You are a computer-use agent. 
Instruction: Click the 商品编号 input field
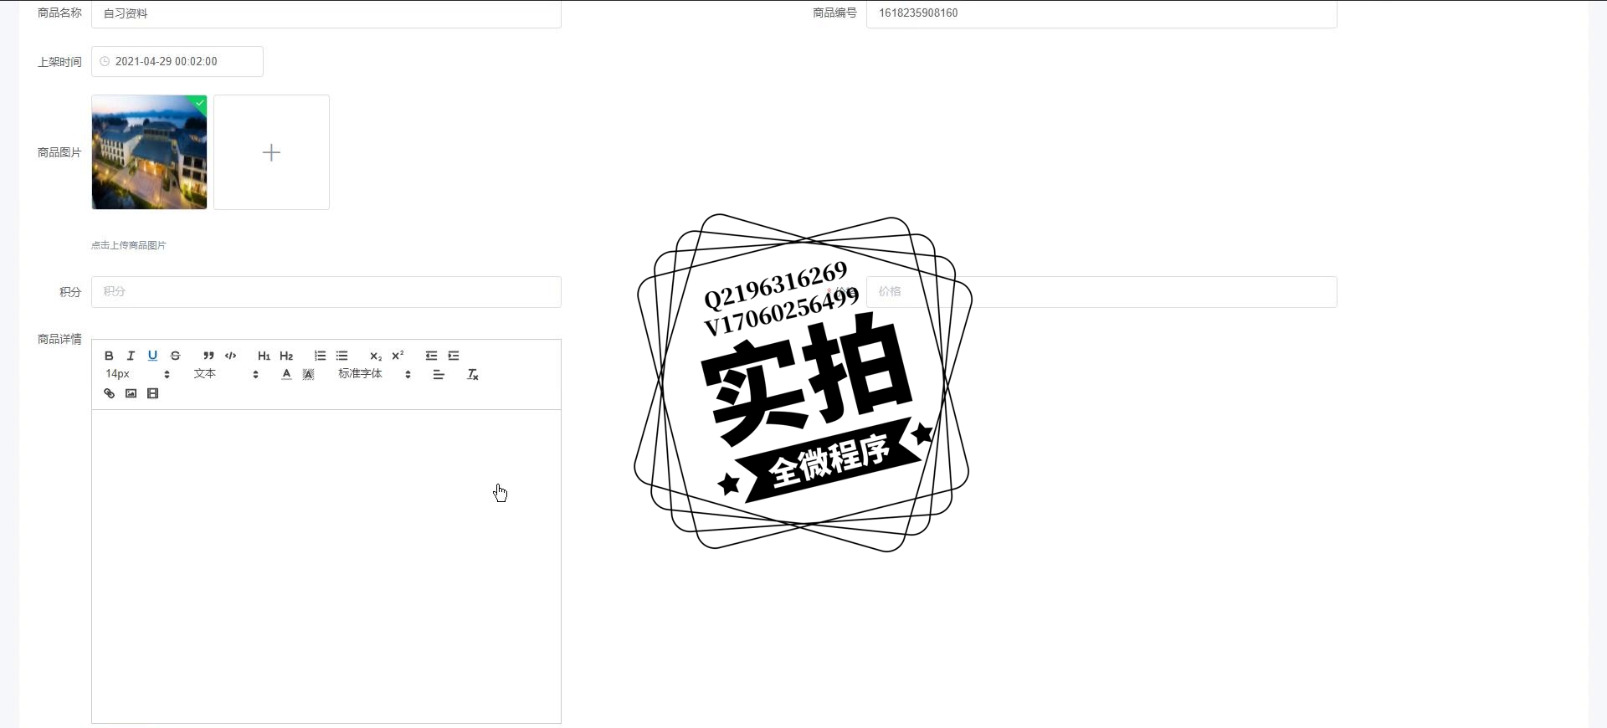point(1101,13)
